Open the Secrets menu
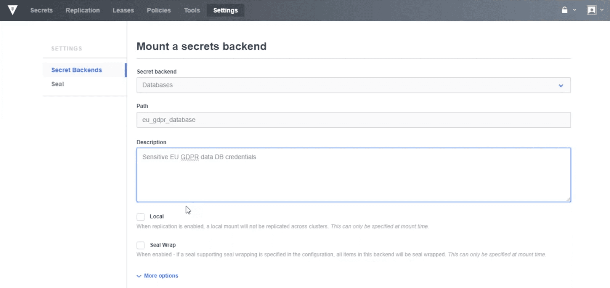Screen dimensions: 610x288 coord(42,10)
